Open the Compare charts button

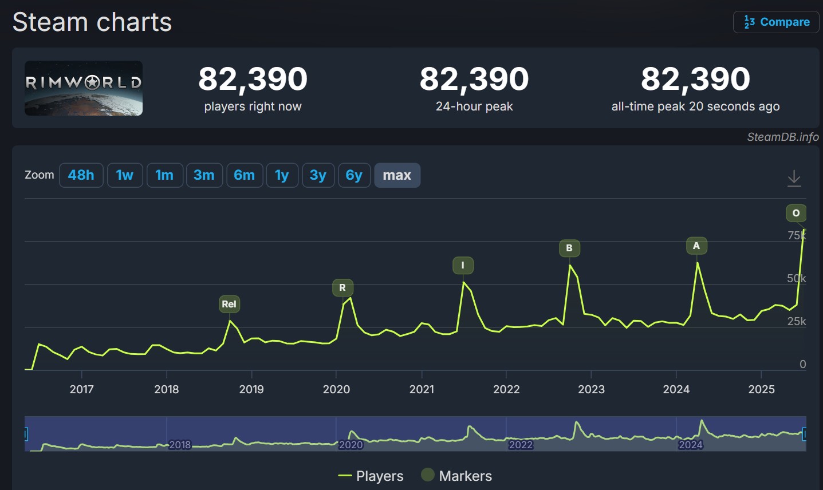776,22
